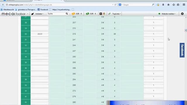Click the magnifier in the Suche box
The width and height of the screenshot is (187, 105).
click(x=67, y=14)
